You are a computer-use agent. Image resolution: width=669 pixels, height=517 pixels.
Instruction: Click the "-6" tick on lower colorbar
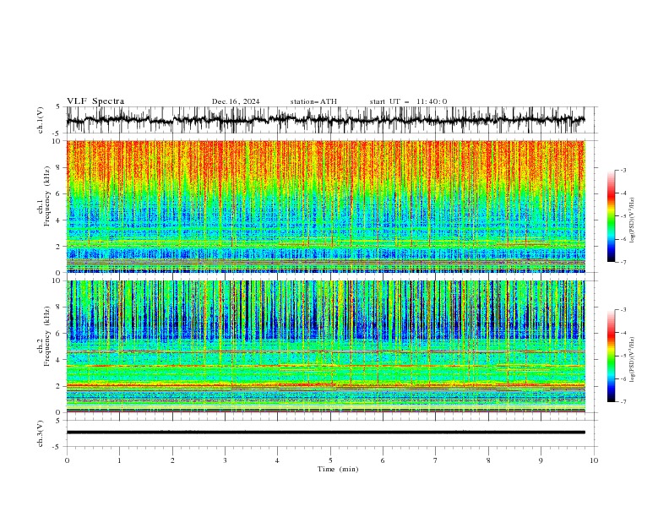(x=623, y=378)
